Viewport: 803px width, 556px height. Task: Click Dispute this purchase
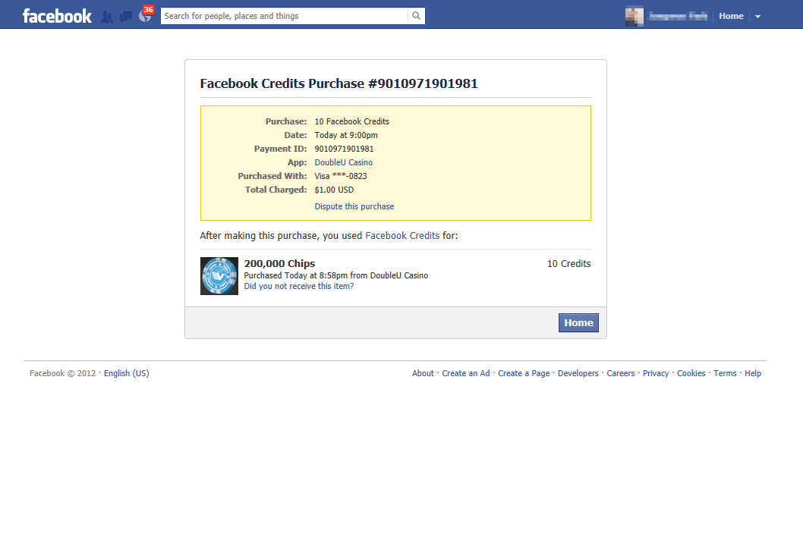tap(354, 206)
